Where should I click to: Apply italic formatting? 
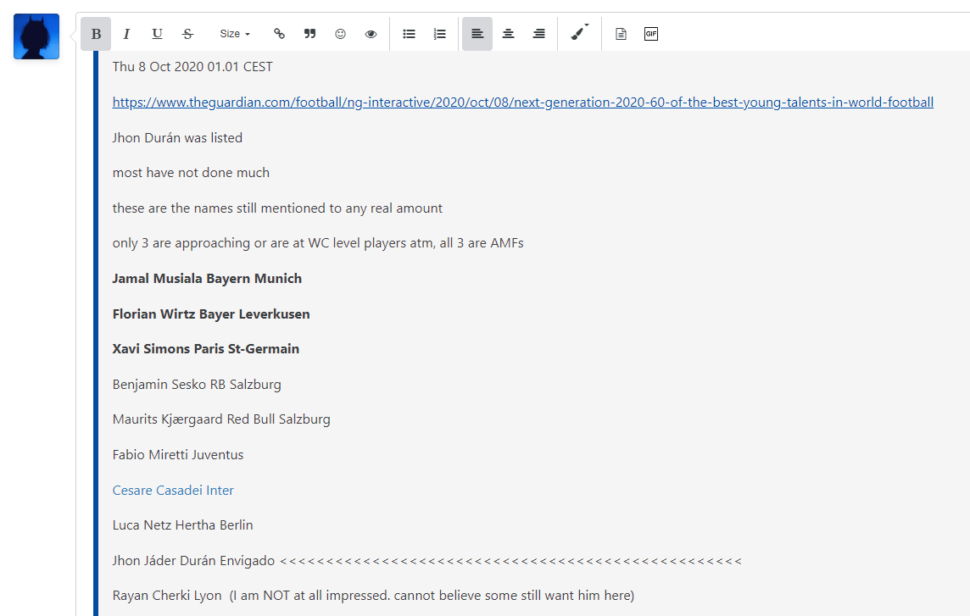126,34
